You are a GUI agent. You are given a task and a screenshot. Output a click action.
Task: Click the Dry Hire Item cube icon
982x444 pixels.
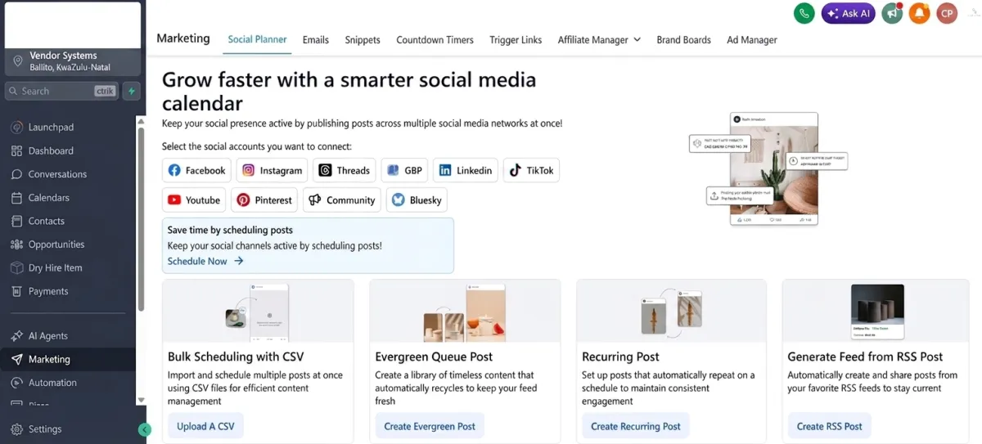click(x=16, y=268)
